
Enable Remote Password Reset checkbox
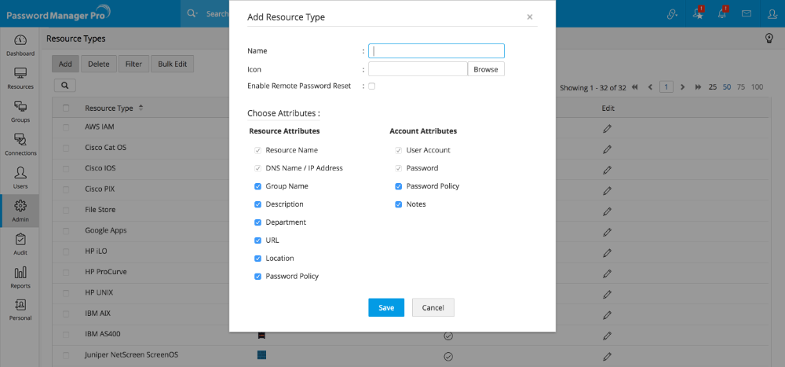(371, 86)
